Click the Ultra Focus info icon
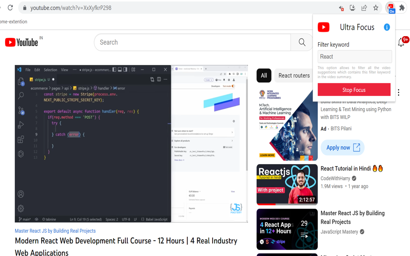Viewport: 410px width, 256px height. (x=387, y=27)
